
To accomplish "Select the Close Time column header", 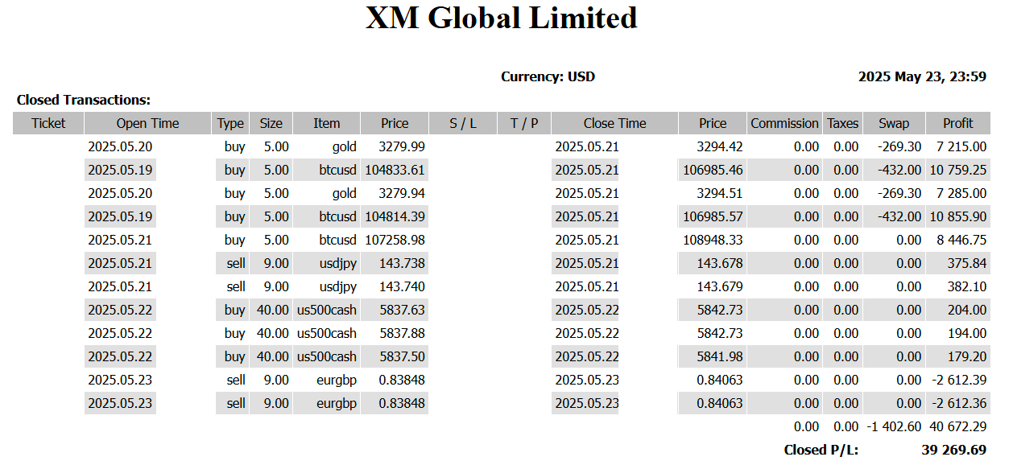I will [614, 123].
